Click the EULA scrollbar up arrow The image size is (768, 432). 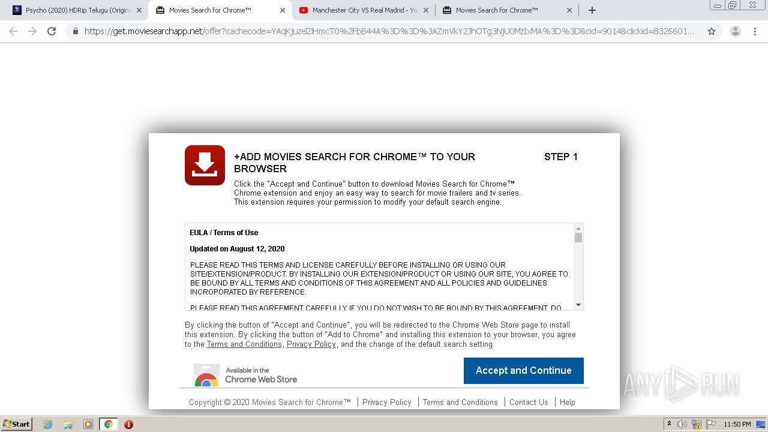[x=578, y=229]
